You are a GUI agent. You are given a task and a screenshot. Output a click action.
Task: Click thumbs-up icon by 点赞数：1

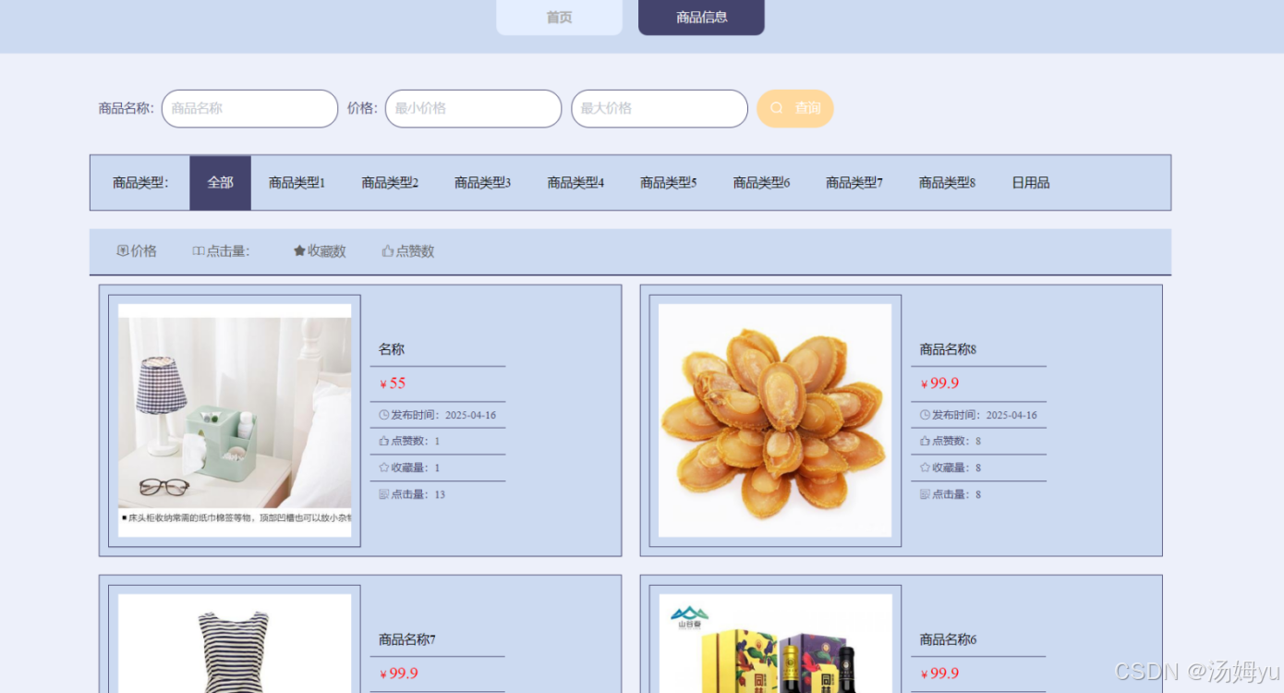point(384,441)
